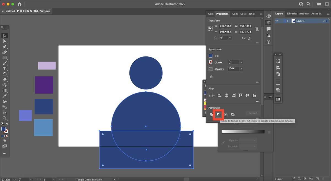Click the Fill swatch box in Appearance

(211, 56)
